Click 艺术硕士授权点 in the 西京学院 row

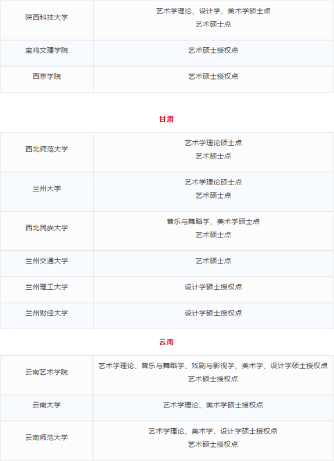pyautogui.click(x=213, y=76)
